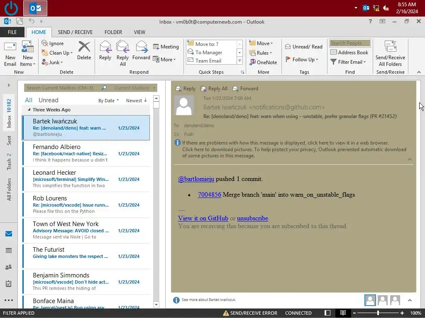Send the message to OneNote
Viewport: 425px width, 318px height.
click(263, 62)
